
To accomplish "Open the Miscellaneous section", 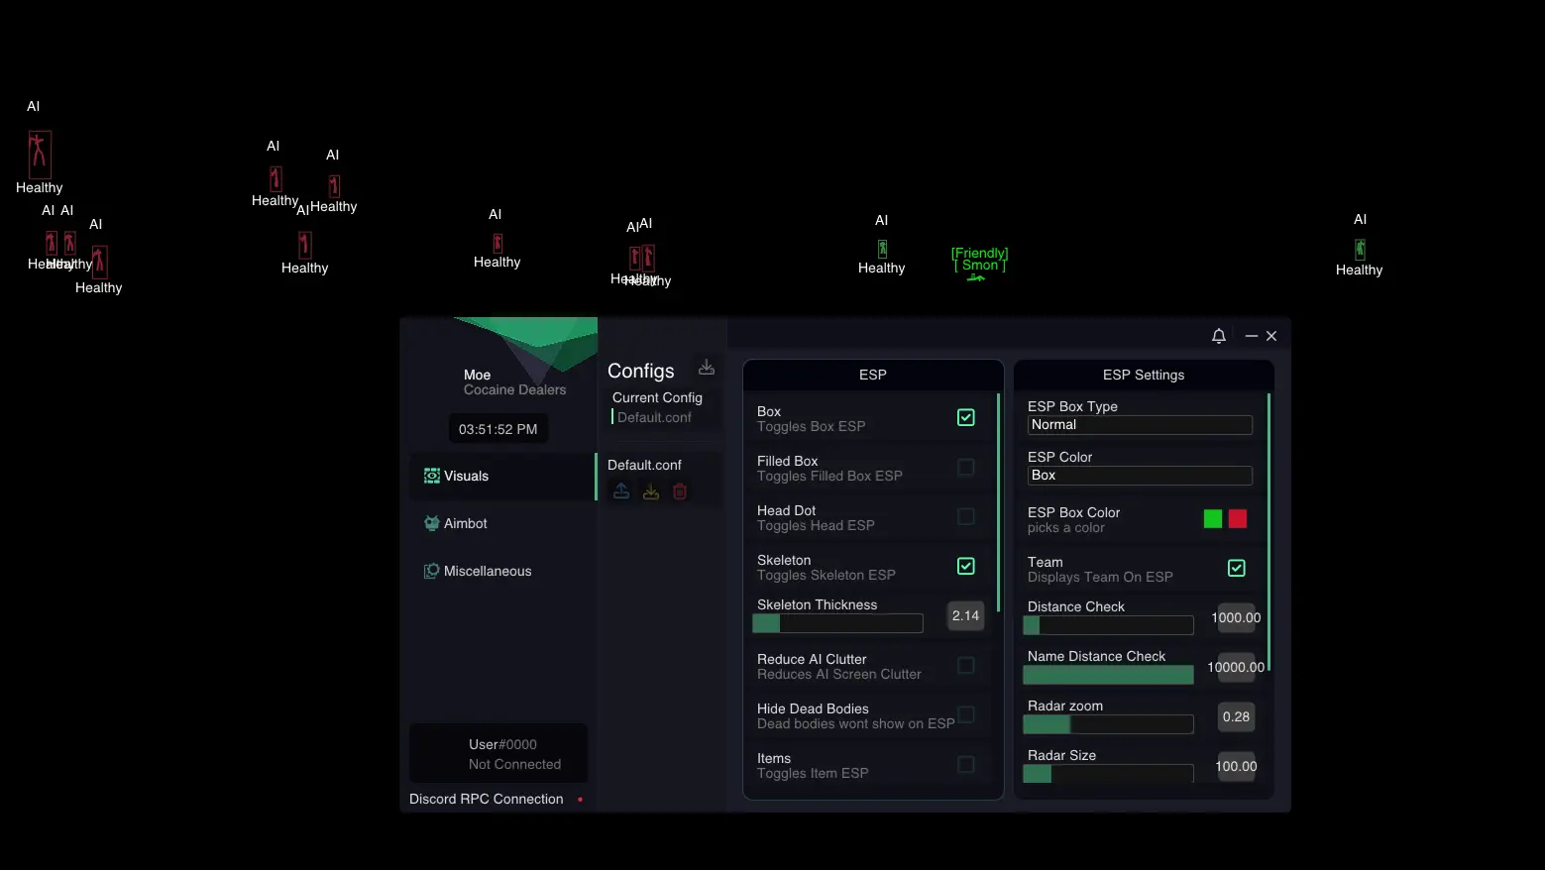I will click(x=488, y=571).
